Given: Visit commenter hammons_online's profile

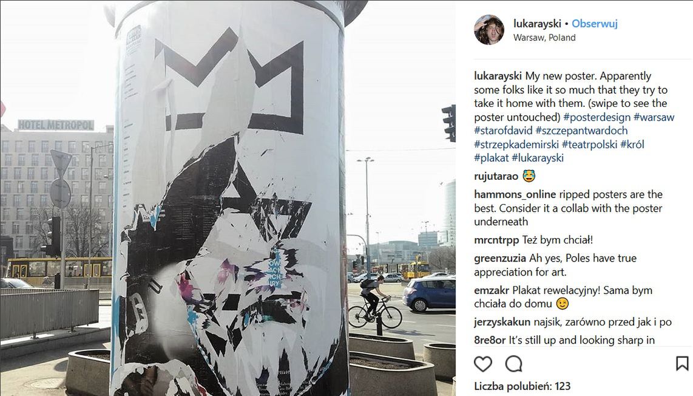Looking at the screenshot, I should [x=515, y=194].
